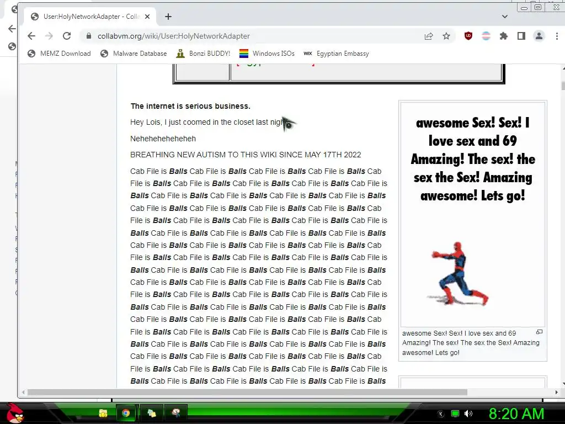565x424 pixels.
Task: Click the "BREATHING NEW AUTISM" line
Action: [246, 155]
